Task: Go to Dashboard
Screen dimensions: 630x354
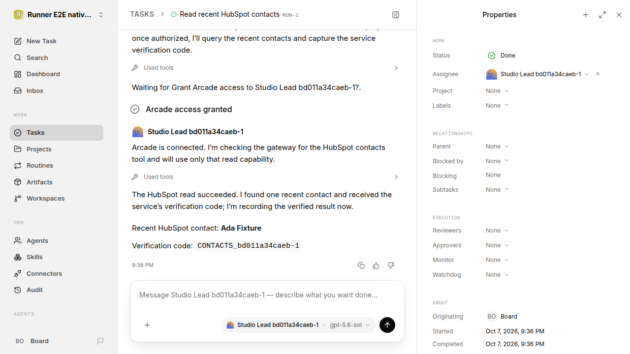Action: (57, 74)
